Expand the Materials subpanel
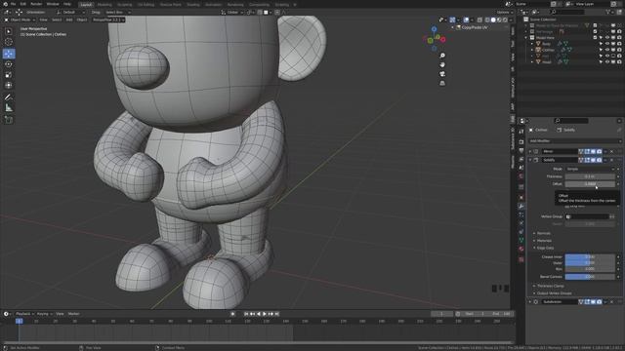The image size is (625, 351). (543, 241)
